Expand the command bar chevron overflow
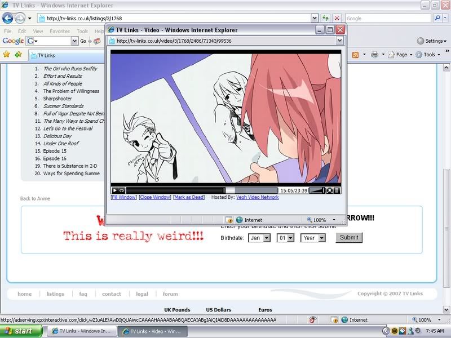The width and height of the screenshot is (451, 338). pos(447,51)
